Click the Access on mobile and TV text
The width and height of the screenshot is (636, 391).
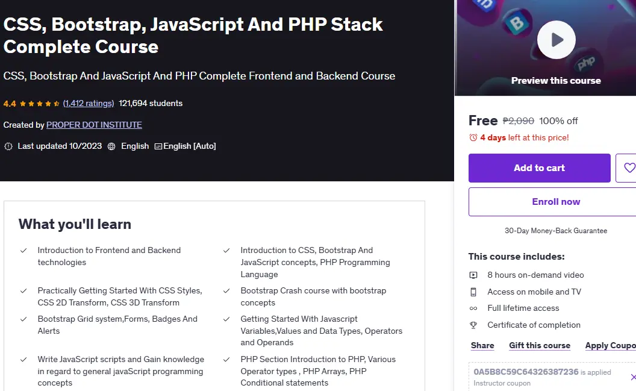pos(534,292)
